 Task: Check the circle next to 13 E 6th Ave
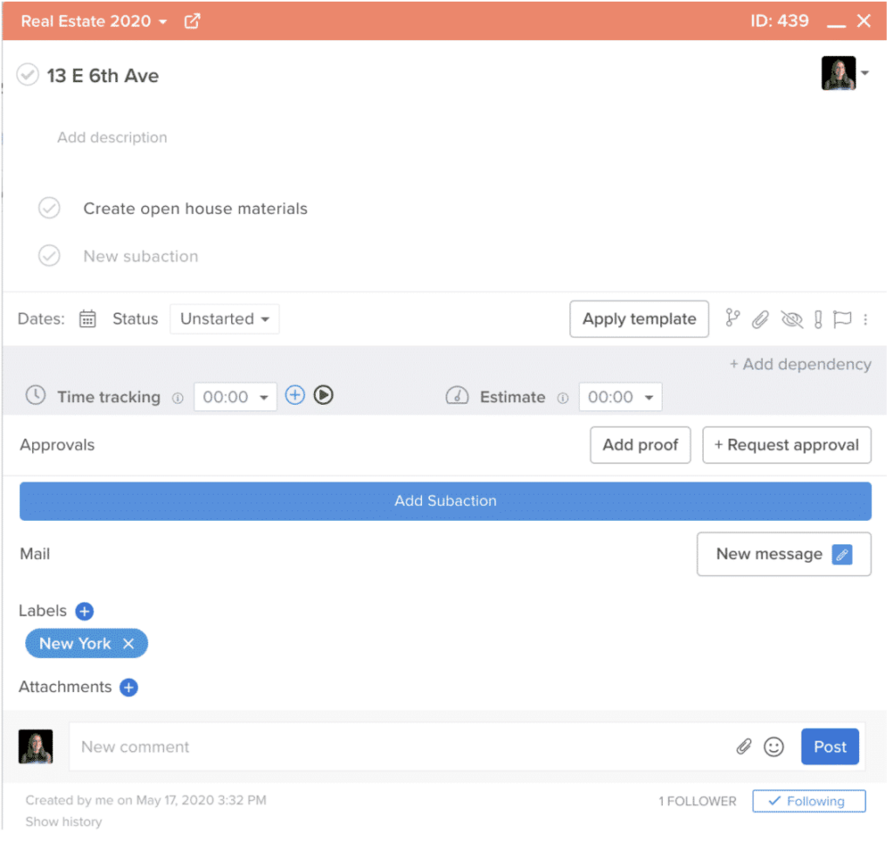click(x=27, y=75)
